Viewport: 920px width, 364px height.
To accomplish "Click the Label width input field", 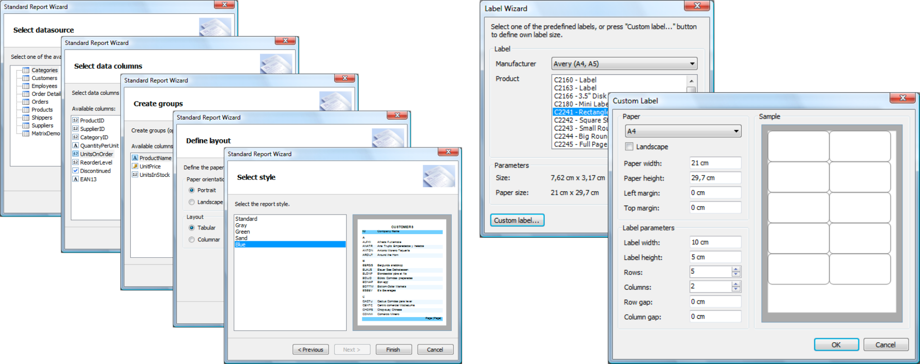I will (x=715, y=242).
